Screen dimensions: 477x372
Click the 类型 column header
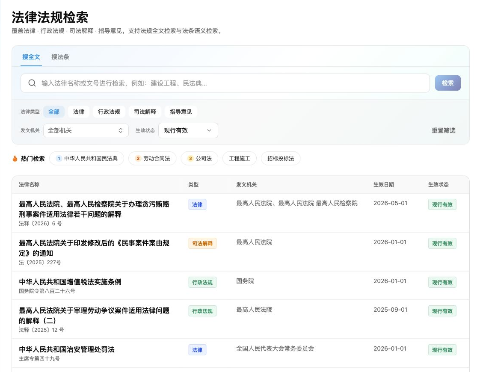pos(193,185)
